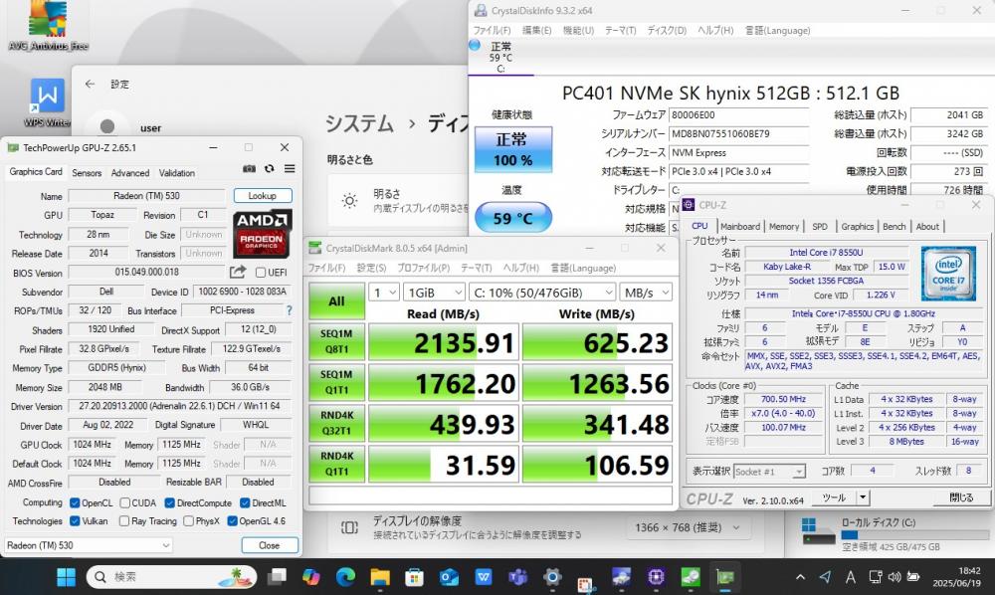The width and height of the screenshot is (995, 595).
Task: Click the brightness sun icon in Settings
Action: pyautogui.click(x=349, y=201)
